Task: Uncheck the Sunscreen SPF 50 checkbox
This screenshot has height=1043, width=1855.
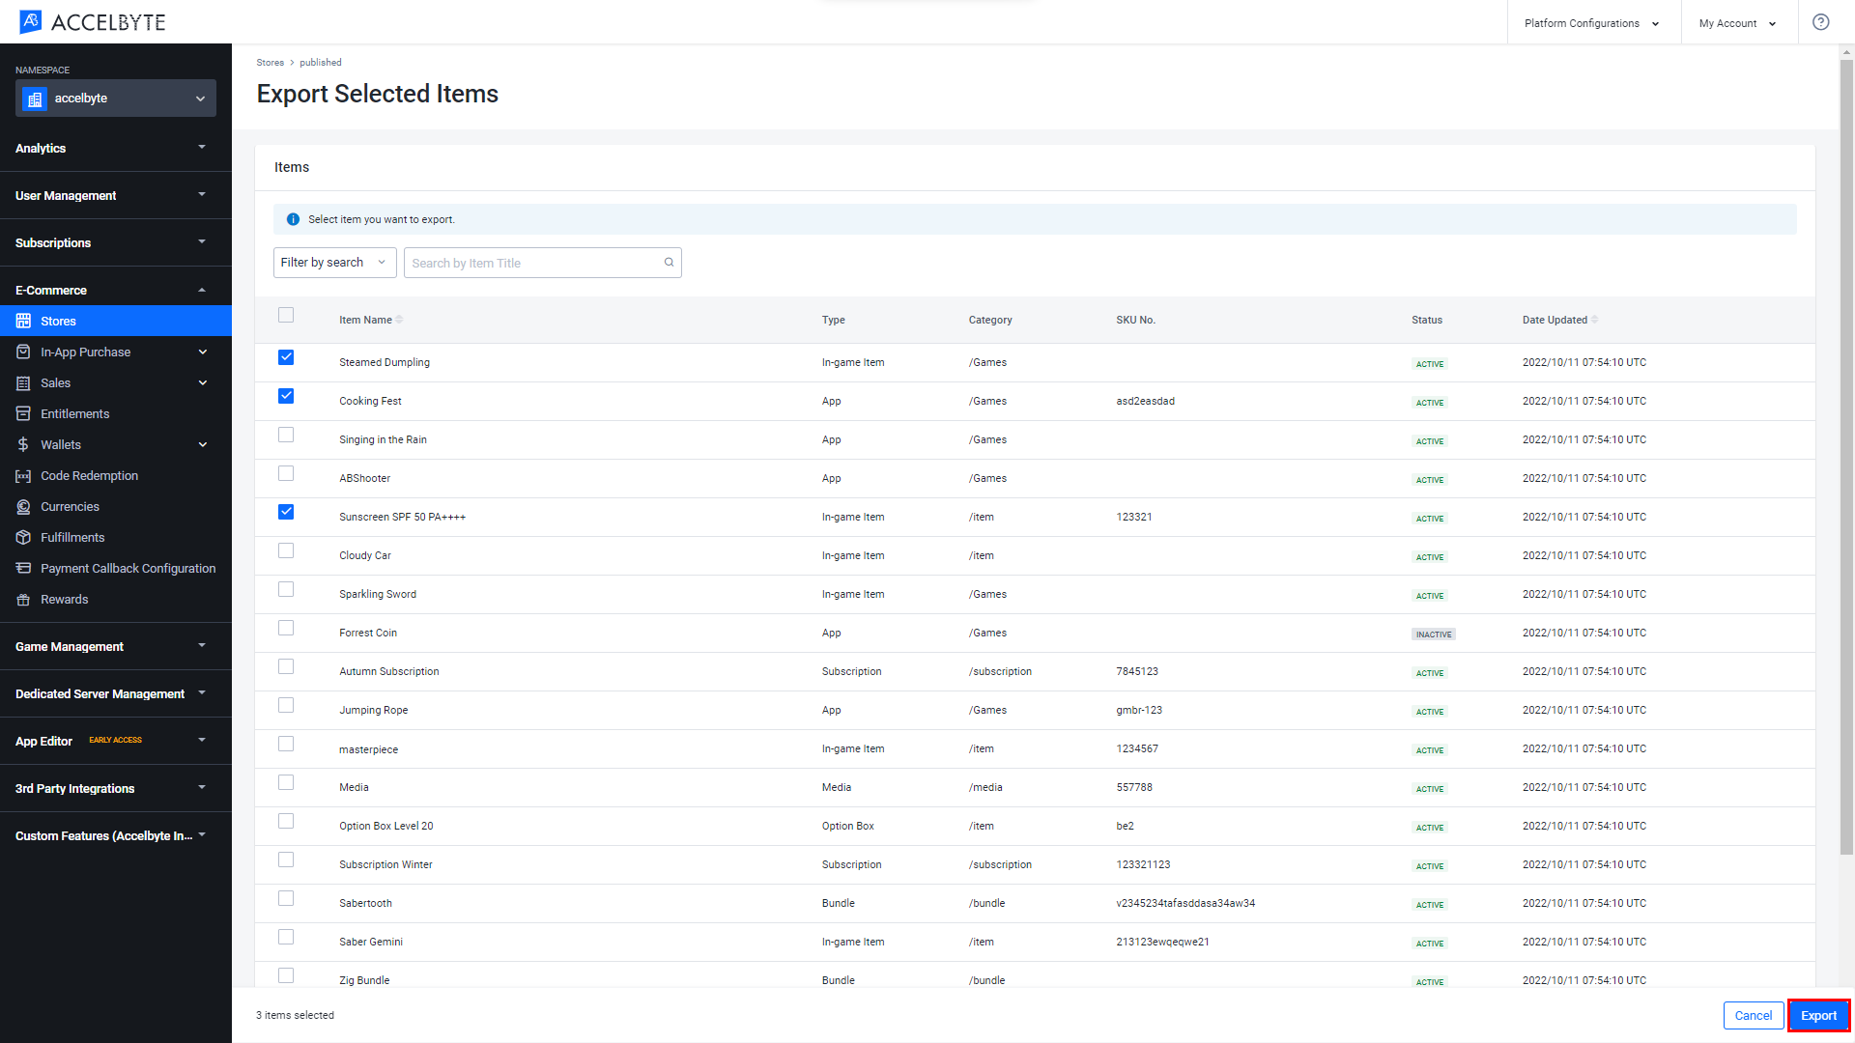Action: tap(286, 512)
